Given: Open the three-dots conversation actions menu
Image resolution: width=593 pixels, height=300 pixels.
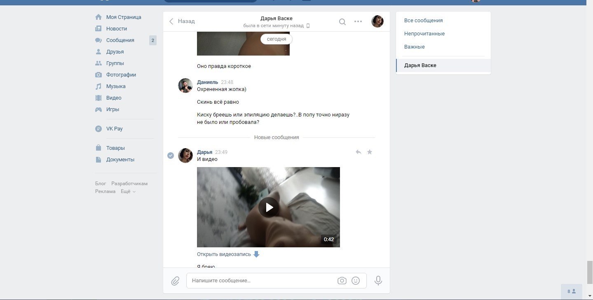Looking at the screenshot, I should 358,21.
